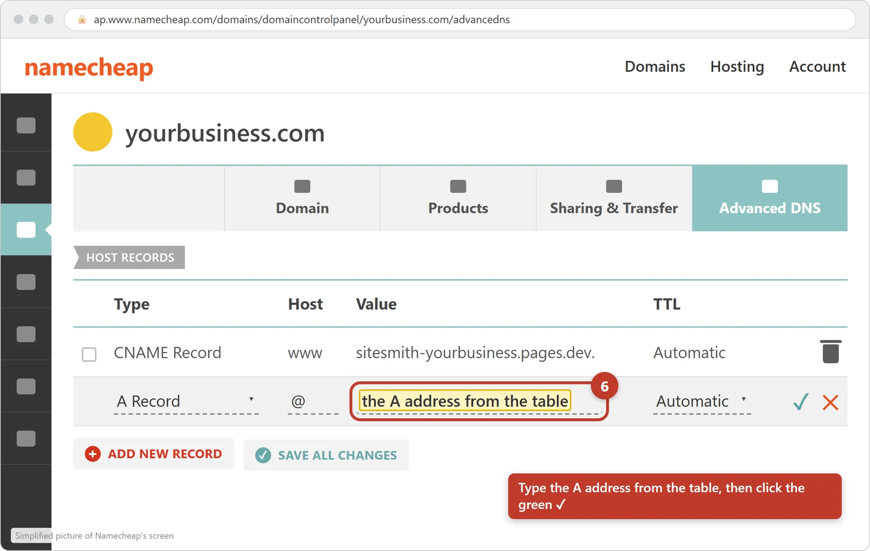Click the yourbusiness.com domain heading
Viewport: 870px width, 551px height.
pyautogui.click(x=225, y=133)
